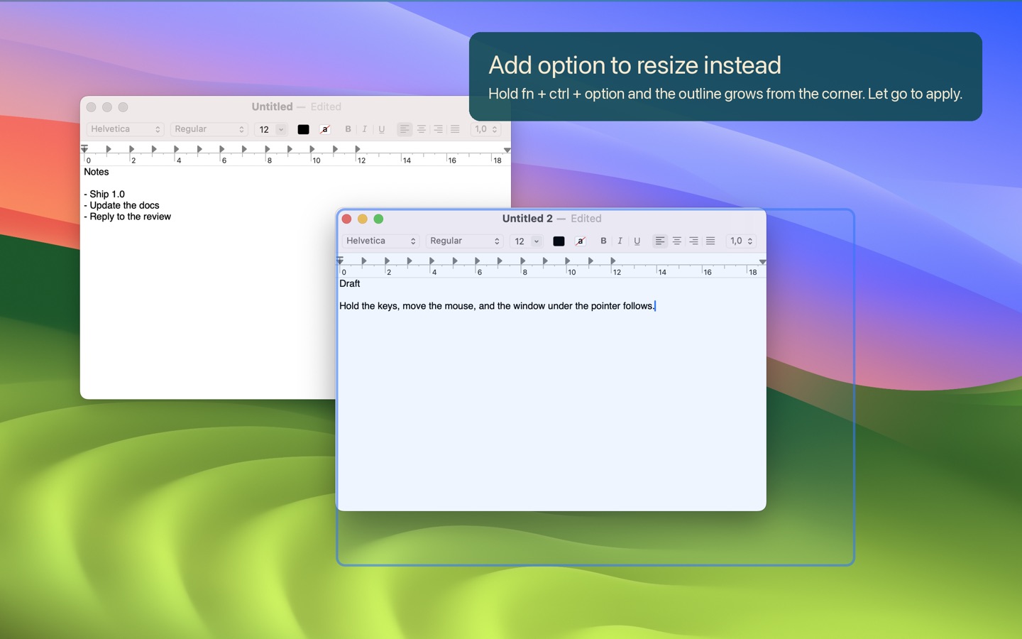
Task: Zoom the Untitled 2 window with green button
Action: (378, 219)
